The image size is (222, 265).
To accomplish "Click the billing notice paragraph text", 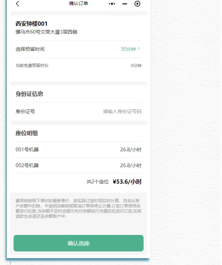I will [78, 208].
